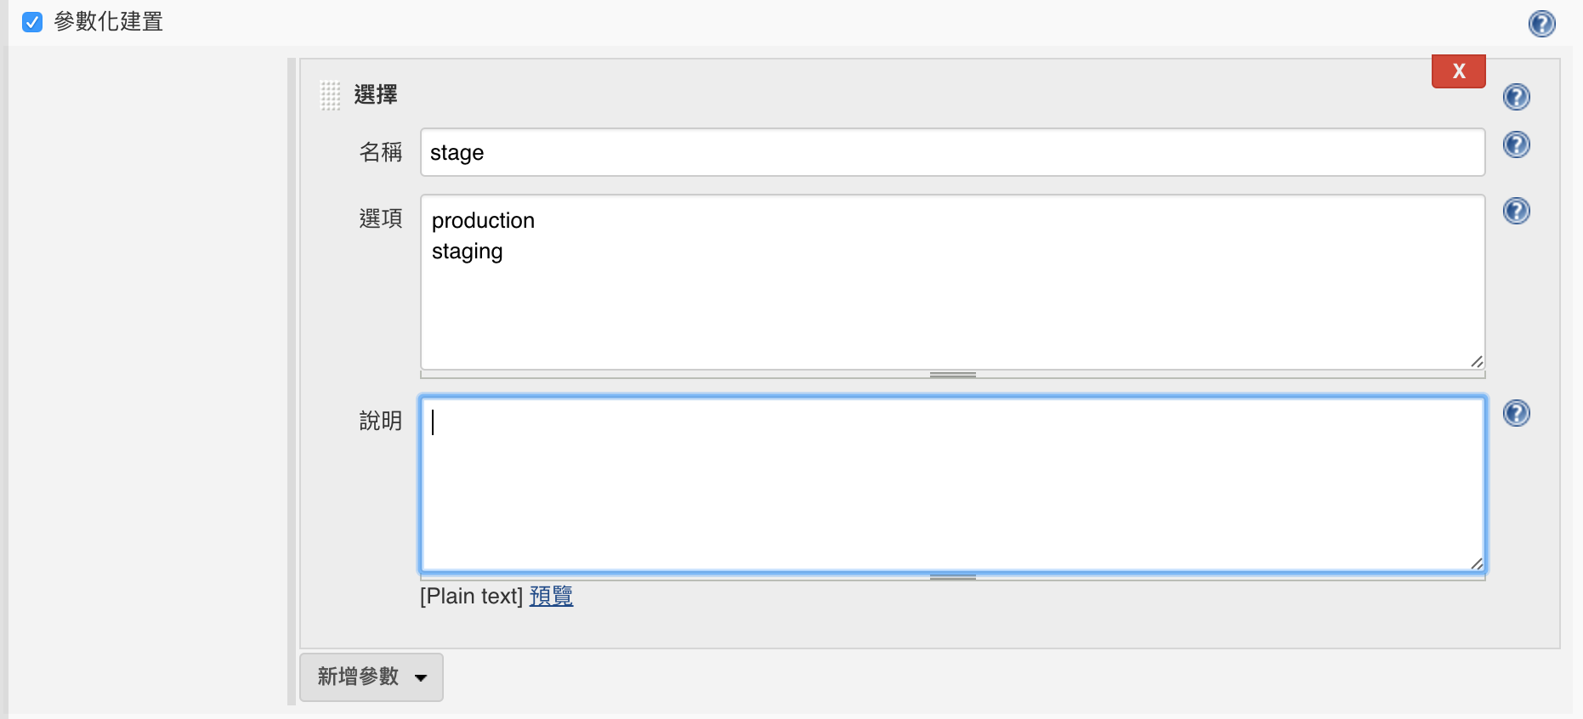
Task: Click the arrow on 新增參數 button
Action: click(x=421, y=678)
